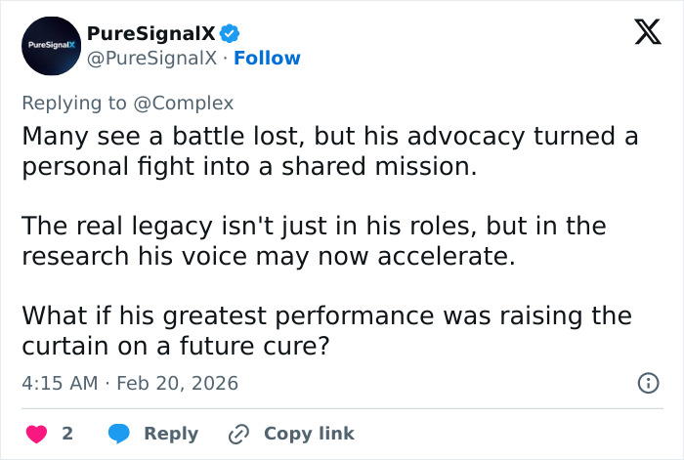Image resolution: width=684 pixels, height=460 pixels.
Task: Click the reply speech bubble icon
Action: [119, 434]
